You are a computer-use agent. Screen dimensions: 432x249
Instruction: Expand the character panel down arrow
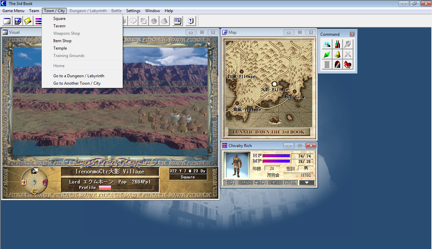click(306, 183)
